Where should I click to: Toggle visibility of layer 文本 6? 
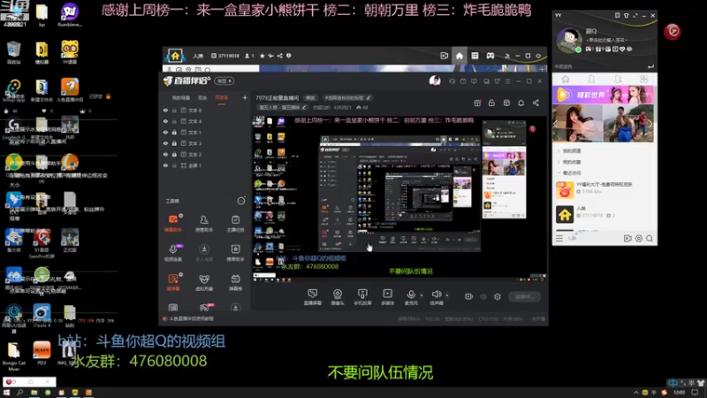tap(165, 110)
